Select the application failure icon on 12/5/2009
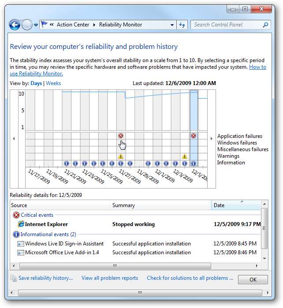The height and width of the screenshot is (308, 283). point(194,136)
